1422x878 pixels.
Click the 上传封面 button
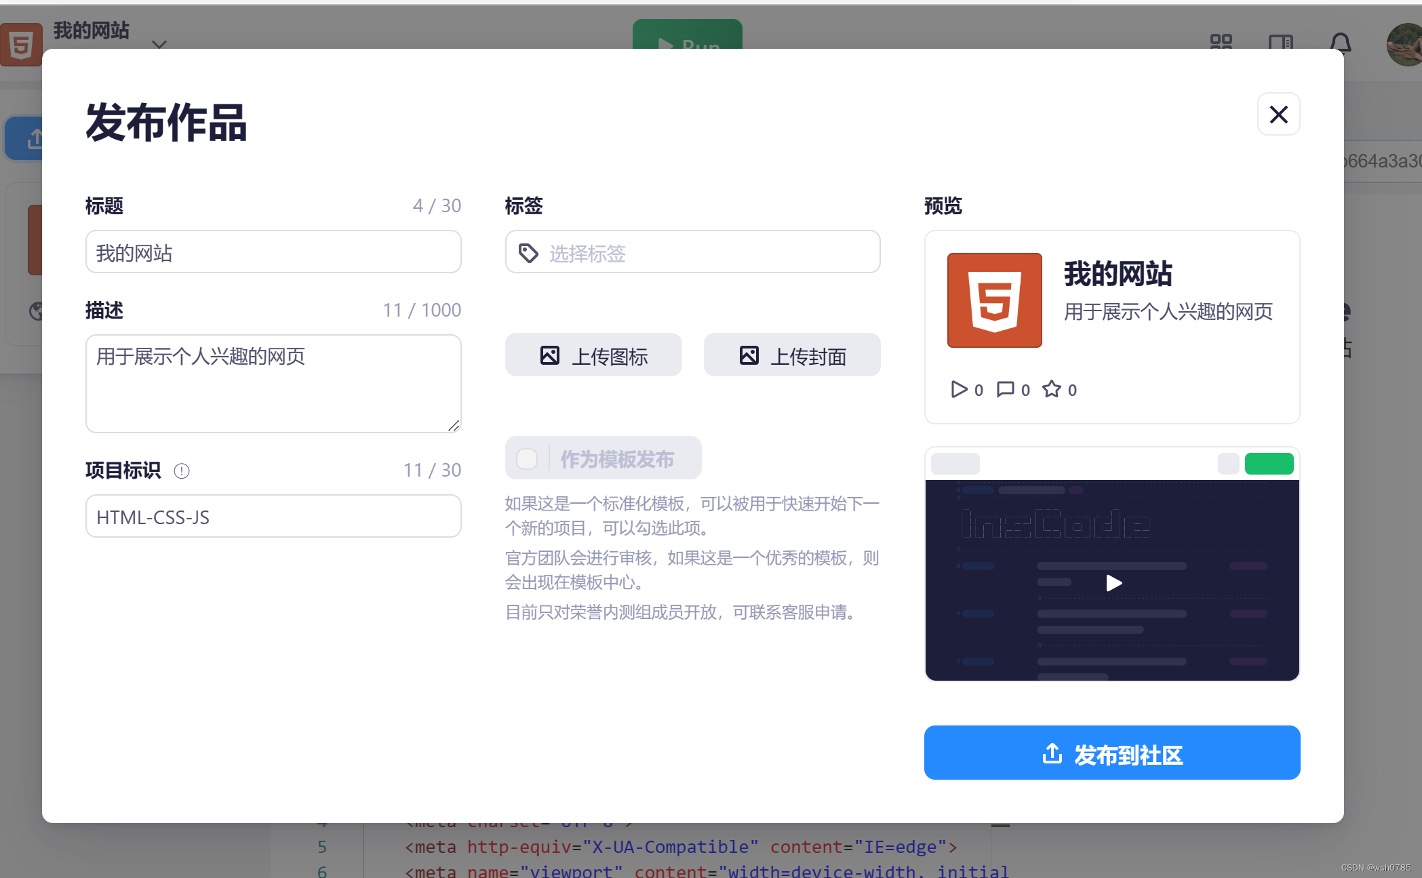click(x=792, y=355)
